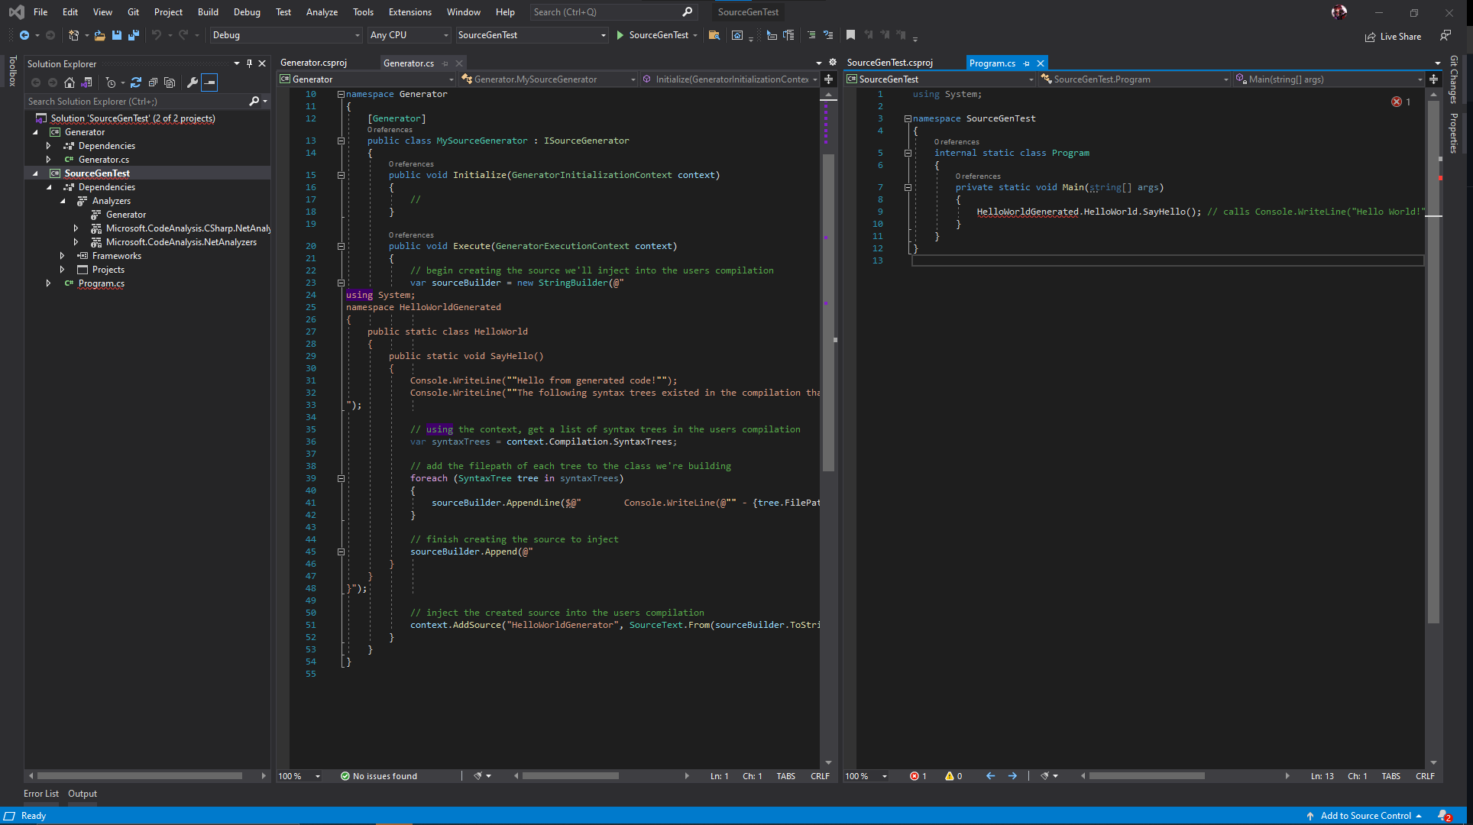Open Live Share session
This screenshot has height=825, width=1473.
pos(1393,37)
